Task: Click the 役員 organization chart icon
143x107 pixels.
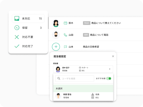Action: (93, 94)
